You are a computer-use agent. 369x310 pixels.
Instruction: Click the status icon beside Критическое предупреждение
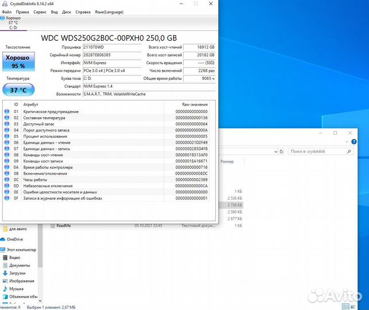click(7, 111)
